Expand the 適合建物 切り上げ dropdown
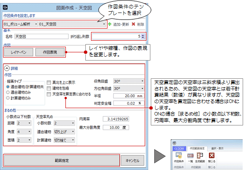The image size is (247, 170). (64, 132)
